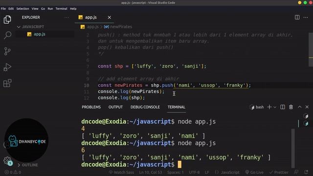Click Prettier status bar item
The width and height of the screenshot is (313, 176).
coord(279,172)
